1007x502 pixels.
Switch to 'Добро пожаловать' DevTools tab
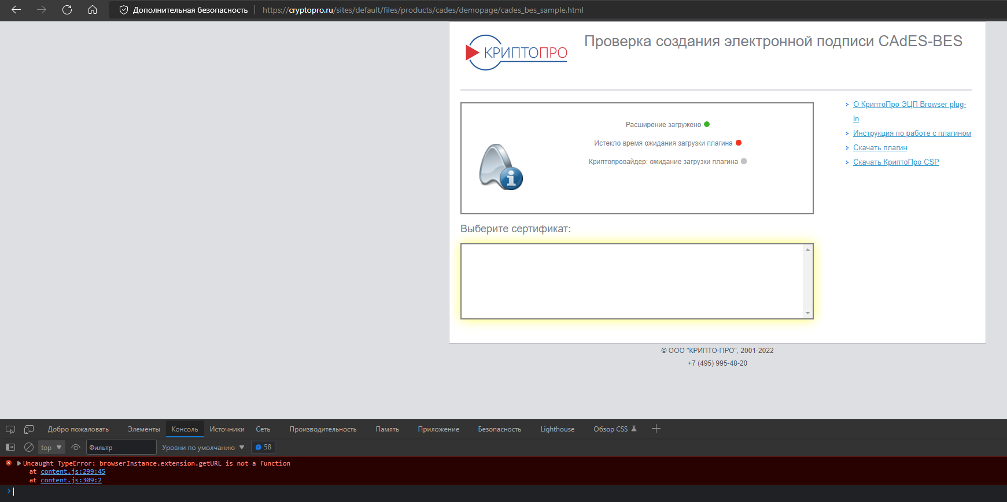(78, 429)
